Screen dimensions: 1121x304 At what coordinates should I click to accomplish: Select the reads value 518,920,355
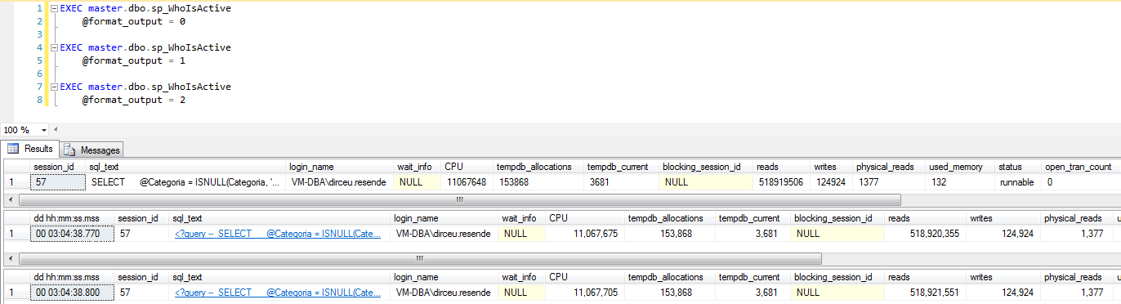click(x=926, y=233)
